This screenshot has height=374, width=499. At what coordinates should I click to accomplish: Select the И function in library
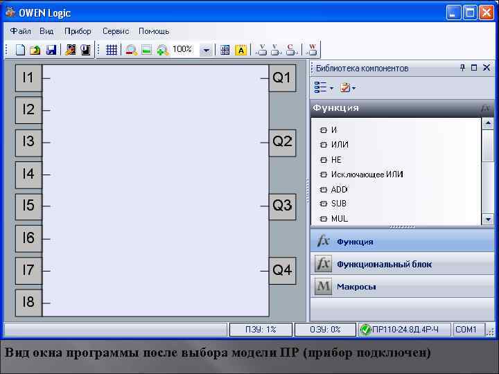pos(329,130)
